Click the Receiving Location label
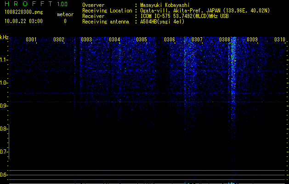The width and height of the screenshot is (289, 184). (107, 11)
